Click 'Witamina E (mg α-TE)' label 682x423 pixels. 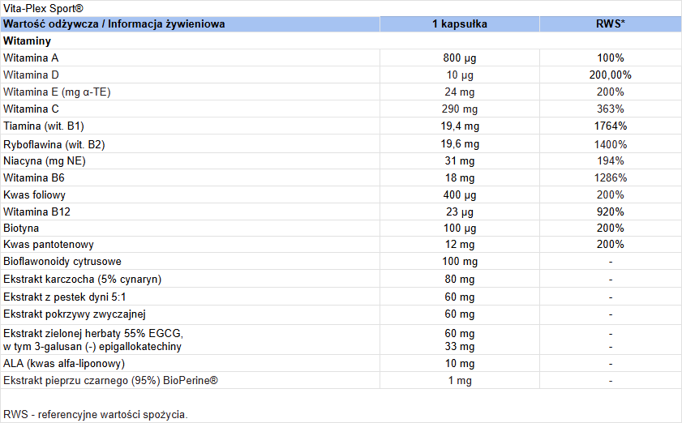(x=57, y=92)
